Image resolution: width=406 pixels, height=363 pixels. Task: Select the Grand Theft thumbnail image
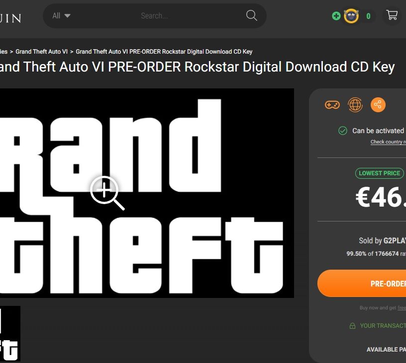[10, 334]
